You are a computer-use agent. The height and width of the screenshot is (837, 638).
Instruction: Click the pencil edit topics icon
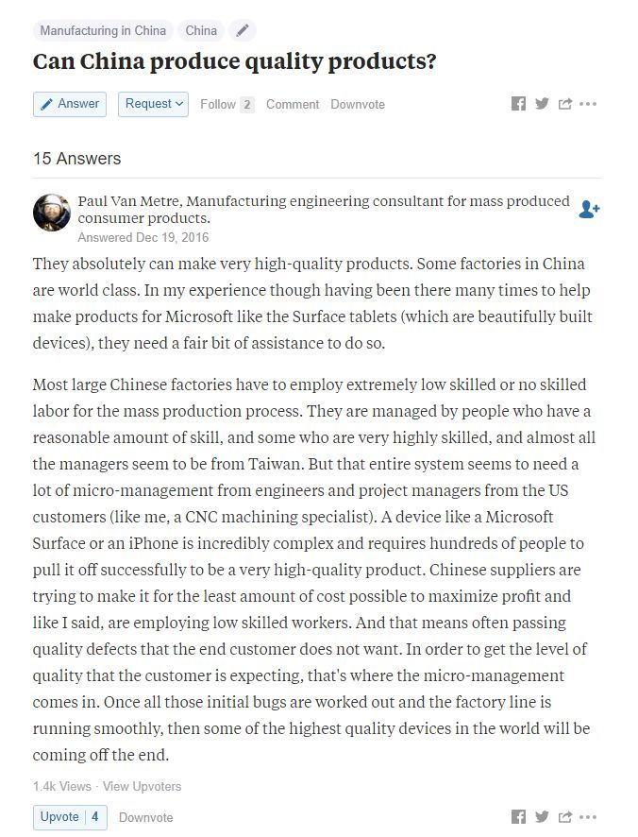point(243,30)
